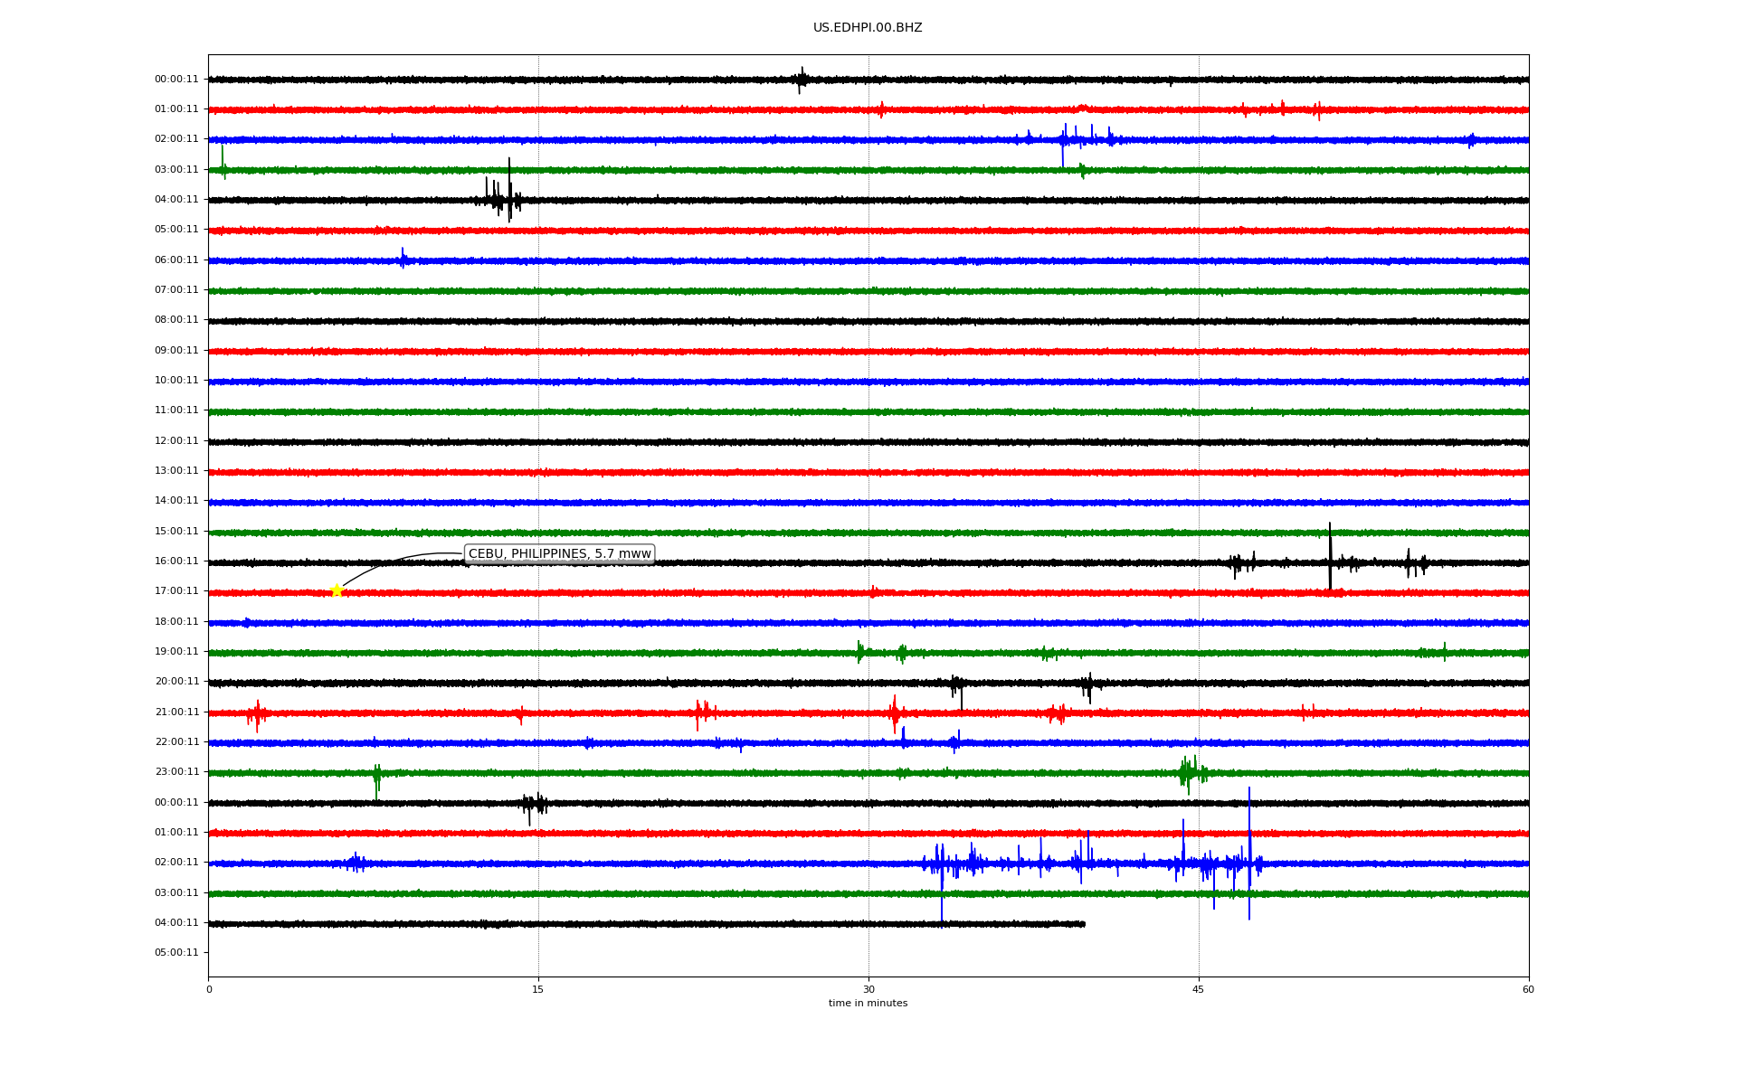The image size is (1737, 1085).
Task: Click the 16:00:11 time label
Action: (176, 561)
